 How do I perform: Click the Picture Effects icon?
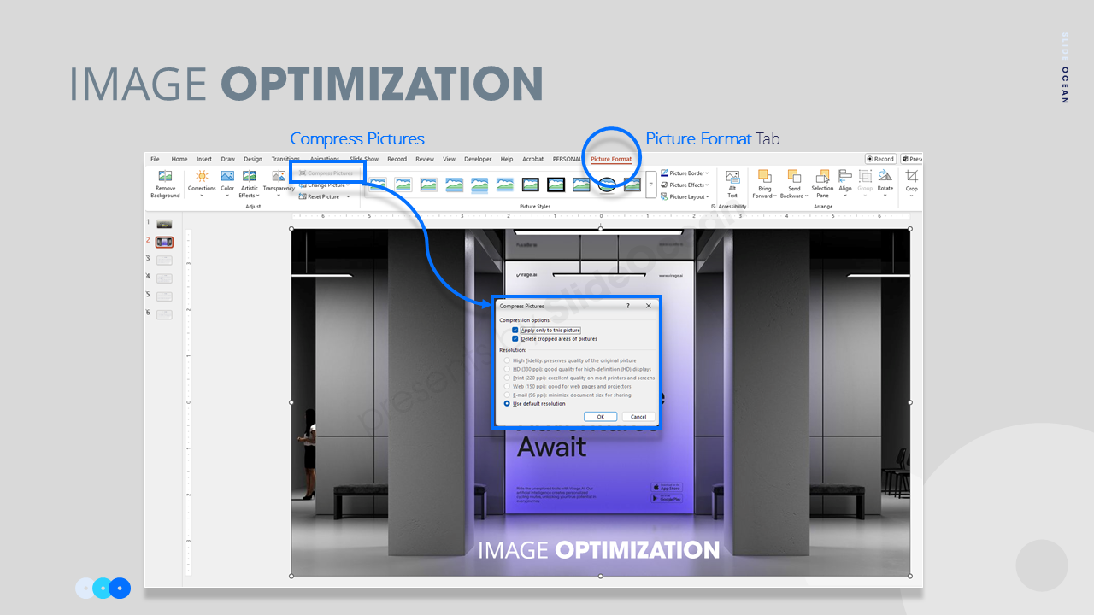pos(665,184)
